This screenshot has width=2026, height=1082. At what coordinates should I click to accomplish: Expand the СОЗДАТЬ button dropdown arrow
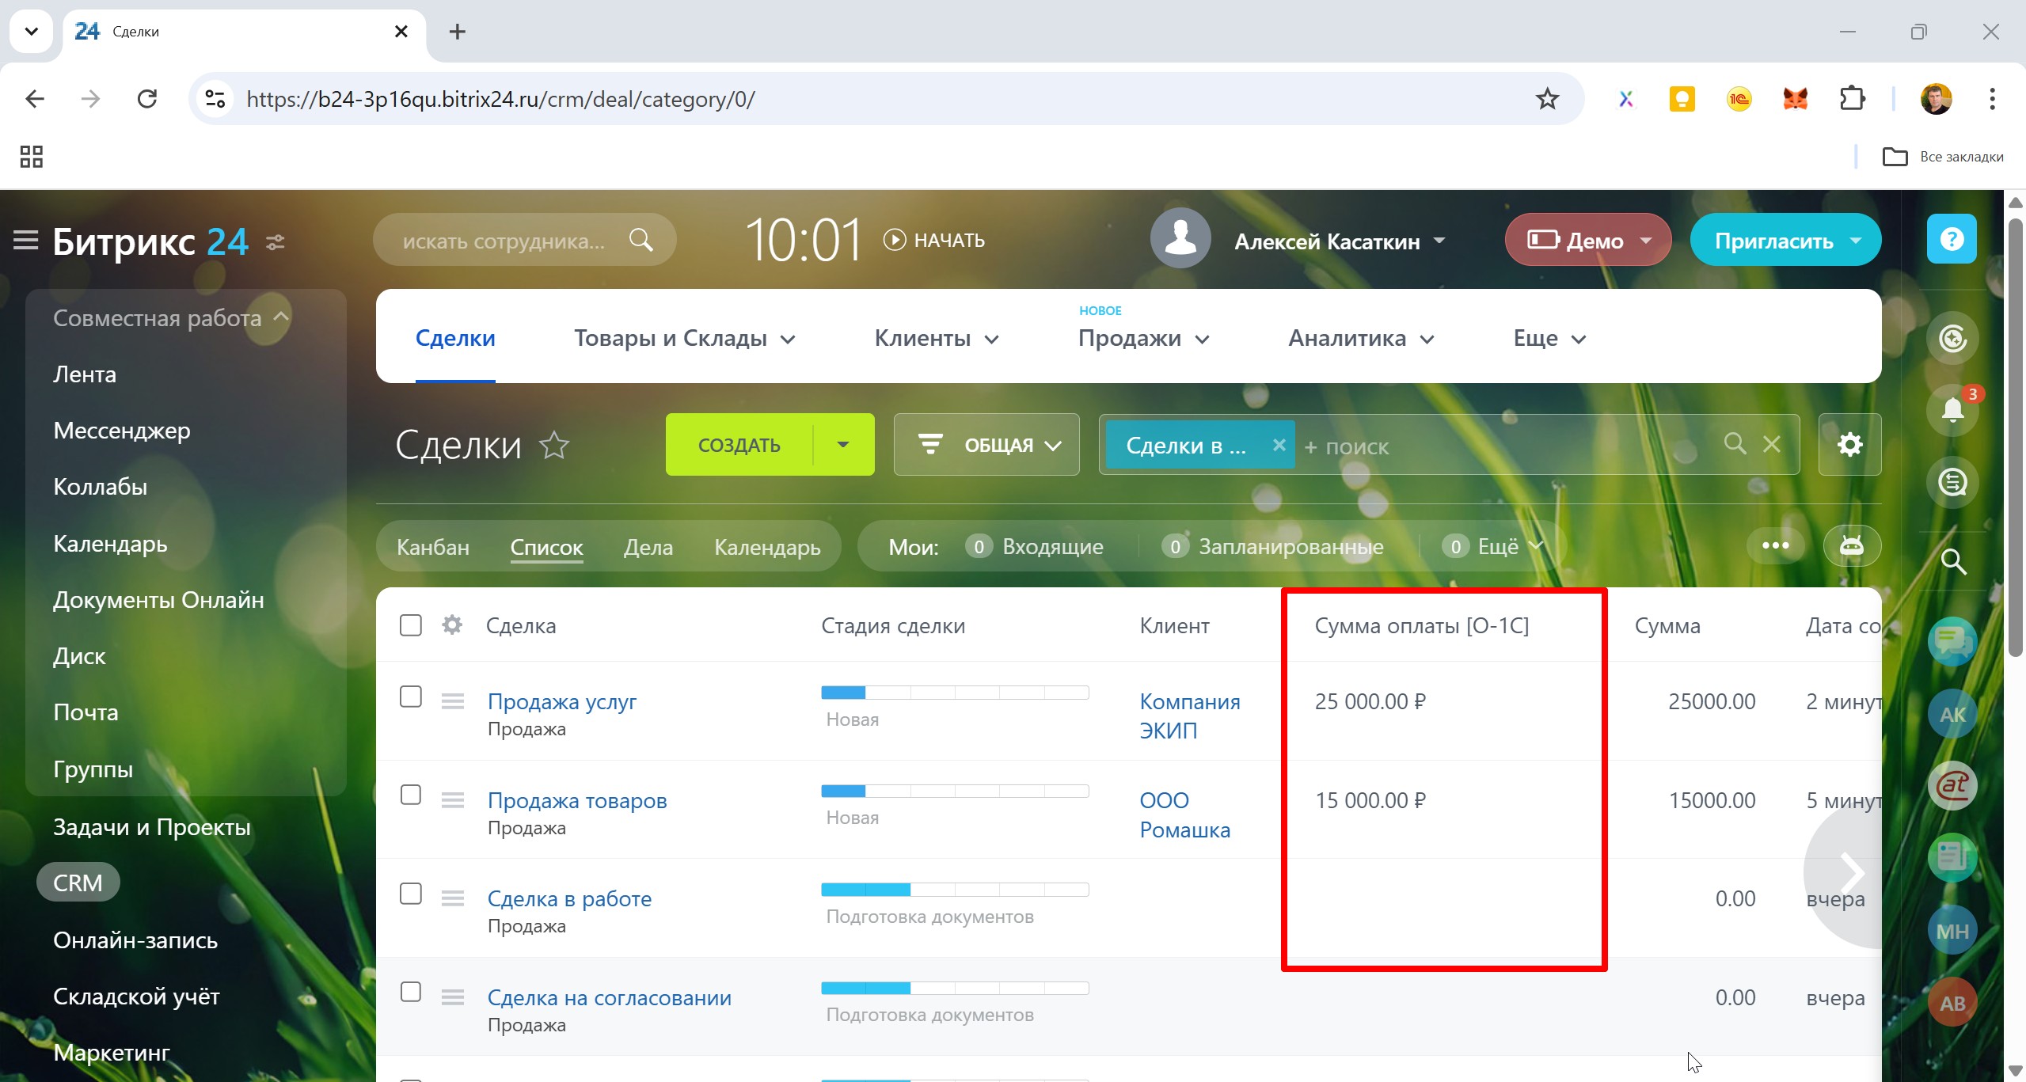843,445
